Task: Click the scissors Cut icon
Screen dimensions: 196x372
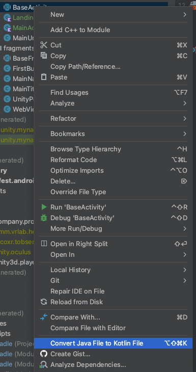Action: click(44, 45)
